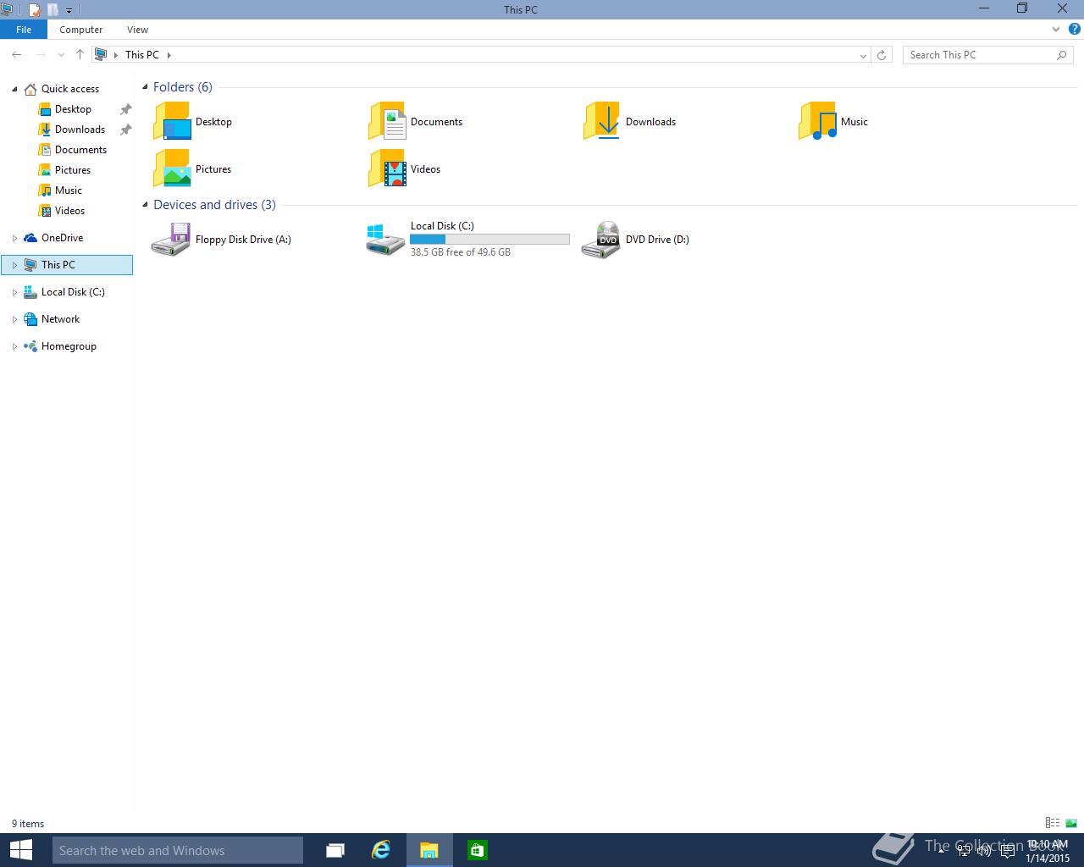The height and width of the screenshot is (867, 1084).
Task: Switch to details view in status bar
Action: coord(1053,823)
